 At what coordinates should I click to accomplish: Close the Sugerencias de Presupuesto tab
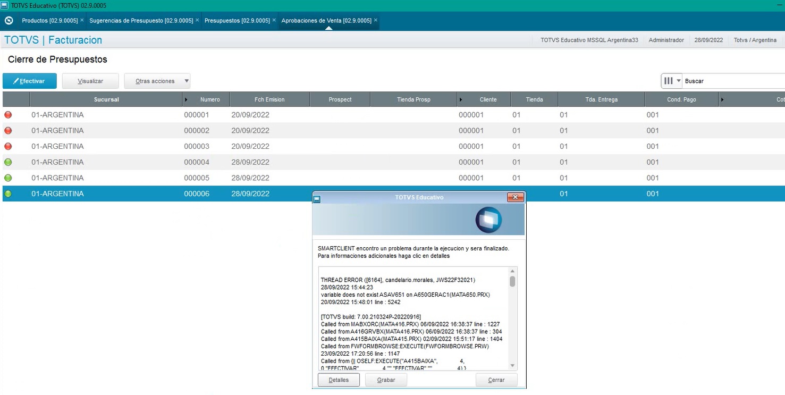(x=197, y=20)
